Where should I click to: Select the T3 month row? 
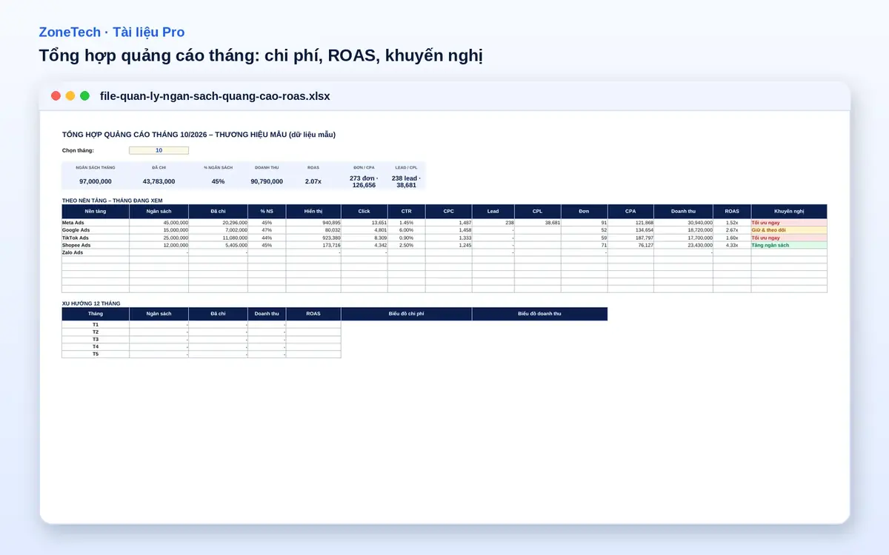(96, 340)
